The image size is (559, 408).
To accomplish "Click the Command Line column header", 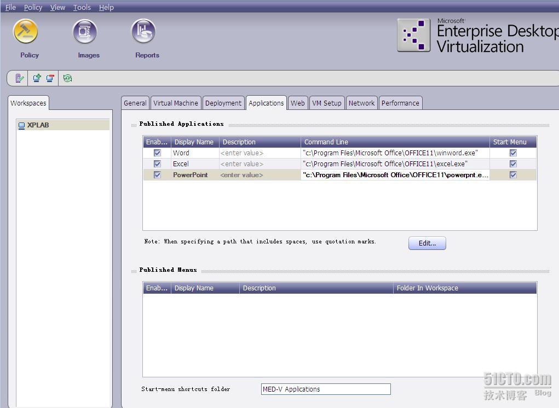I will (x=395, y=142).
